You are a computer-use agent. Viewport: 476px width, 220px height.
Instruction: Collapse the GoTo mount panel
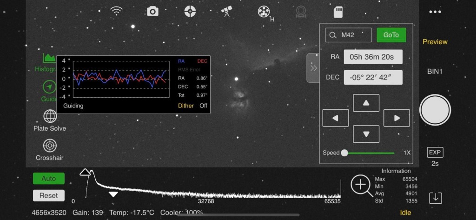tap(313, 68)
